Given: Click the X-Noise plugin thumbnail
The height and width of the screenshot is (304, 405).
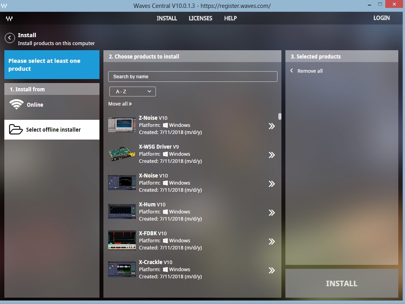Looking at the screenshot, I should (x=122, y=183).
